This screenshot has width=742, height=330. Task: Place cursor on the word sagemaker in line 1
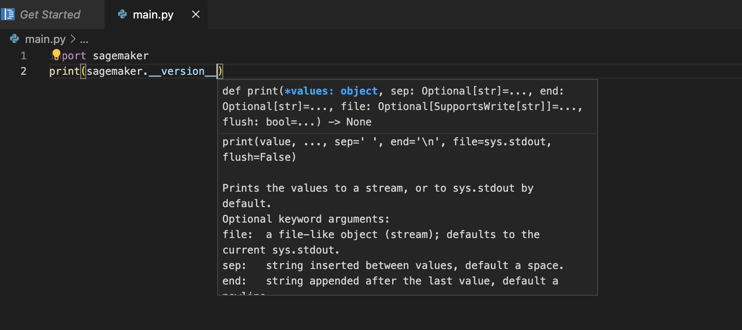[121, 56]
